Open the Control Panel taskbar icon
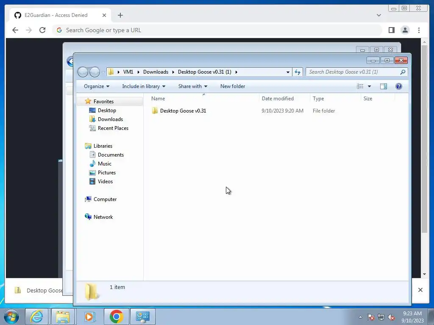This screenshot has height=325, width=434. pyautogui.click(x=142, y=317)
